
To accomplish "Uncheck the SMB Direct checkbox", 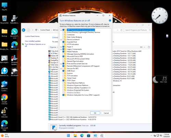I will click(x=63, y=71).
